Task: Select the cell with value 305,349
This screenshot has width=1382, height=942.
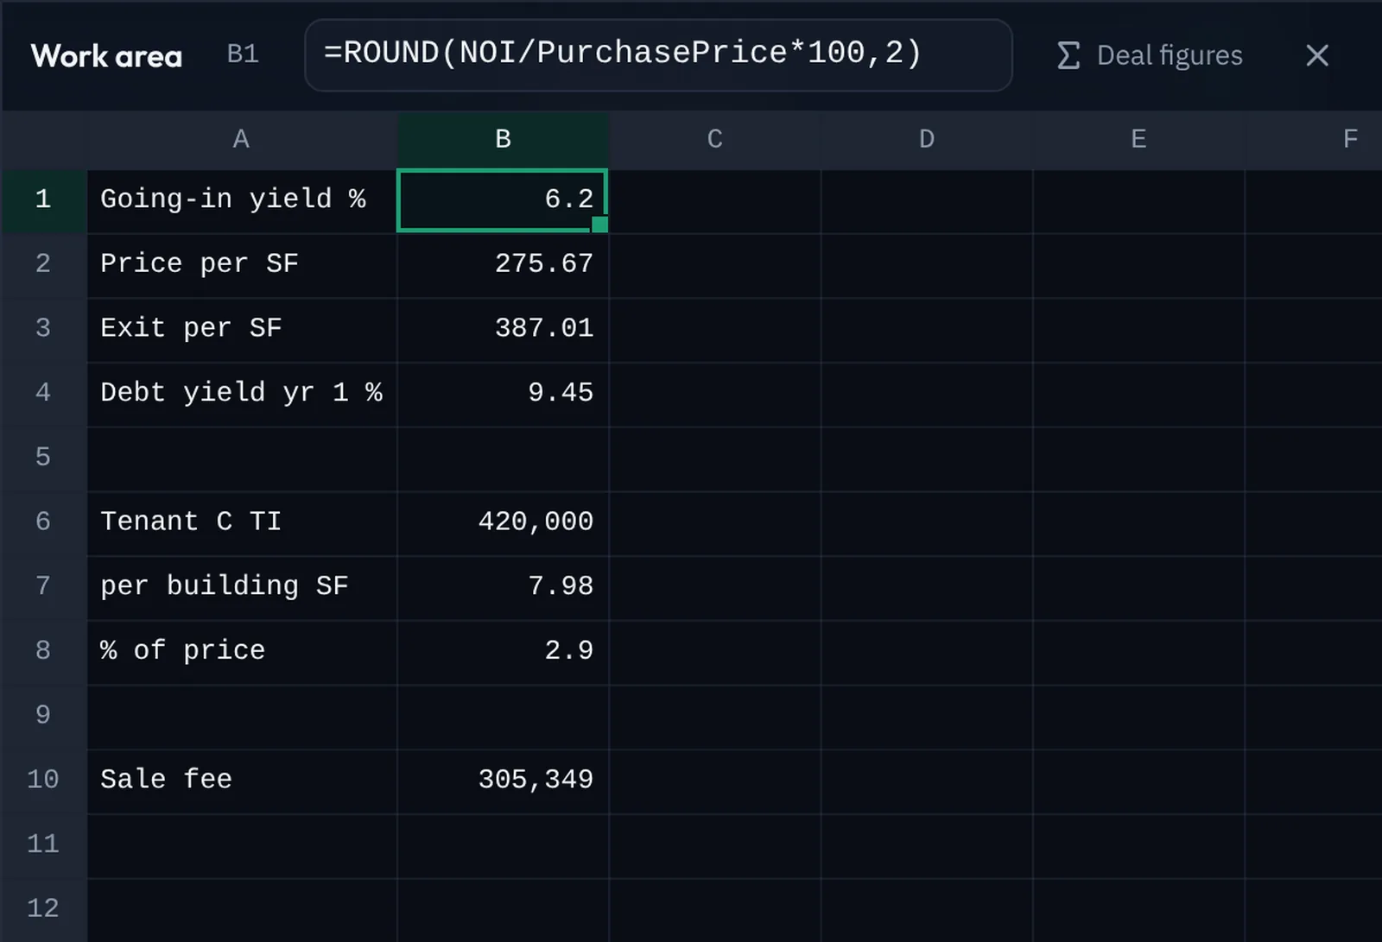Action: (x=503, y=781)
